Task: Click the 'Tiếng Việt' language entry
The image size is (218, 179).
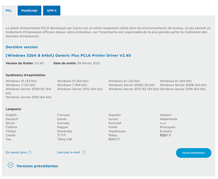Action: click(x=65, y=139)
